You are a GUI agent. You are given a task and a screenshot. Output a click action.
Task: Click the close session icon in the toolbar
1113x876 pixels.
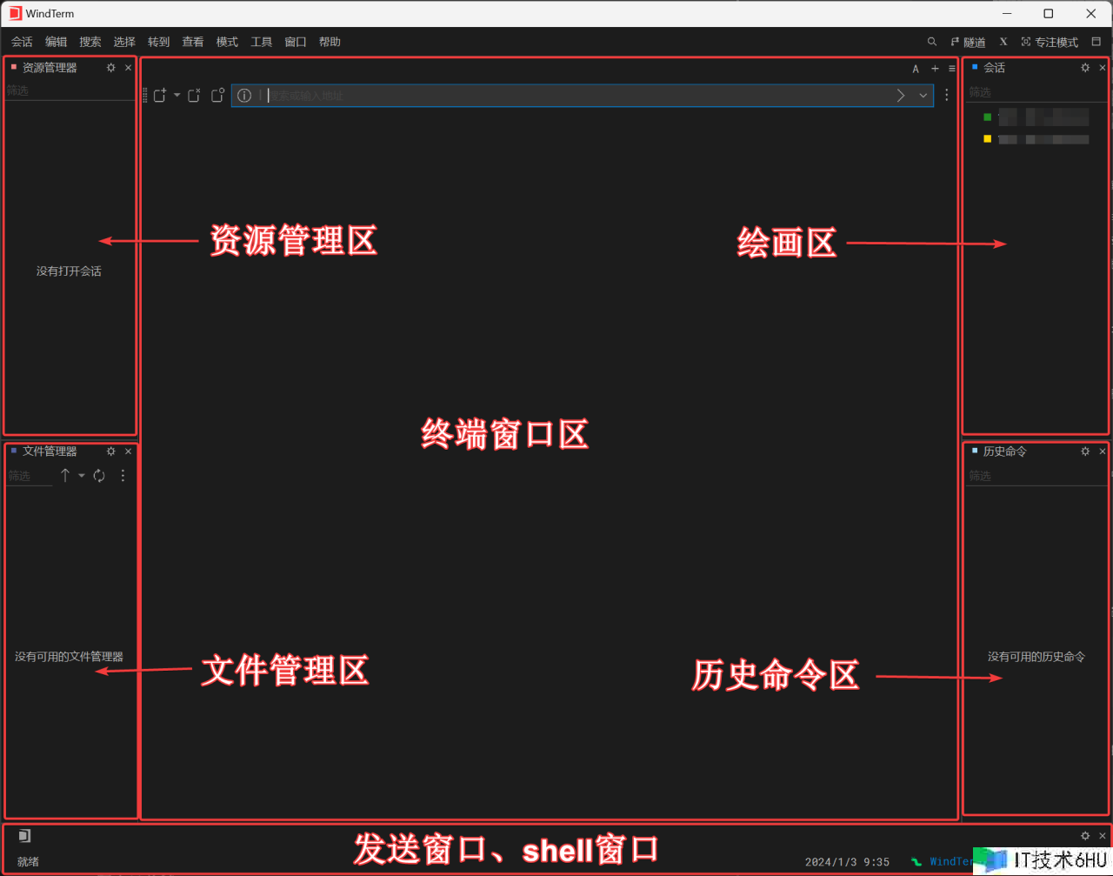[194, 96]
